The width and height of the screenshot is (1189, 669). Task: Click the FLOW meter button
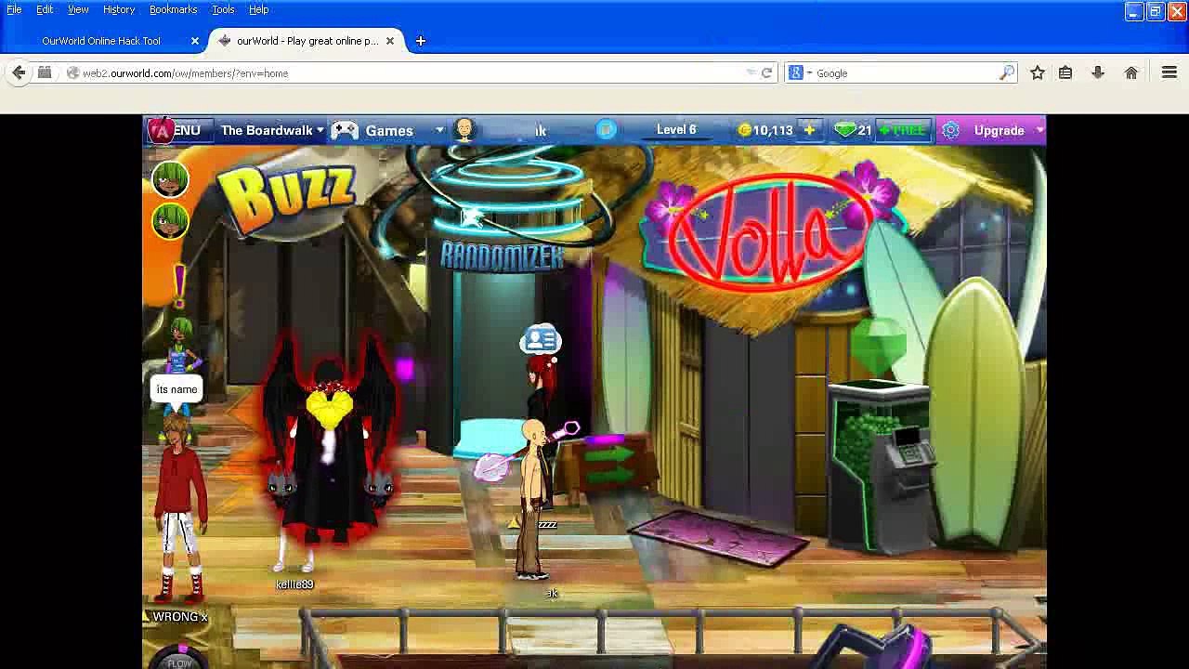[x=180, y=657]
